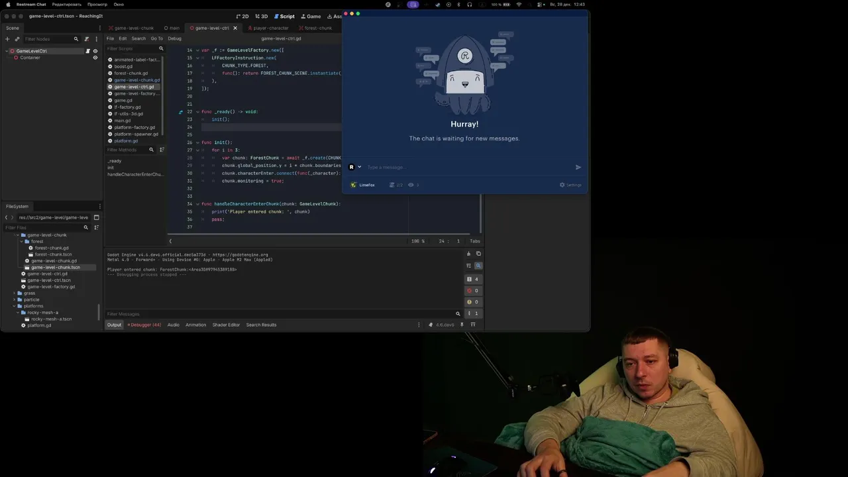Toggle visibility of Container node

pyautogui.click(x=95, y=58)
